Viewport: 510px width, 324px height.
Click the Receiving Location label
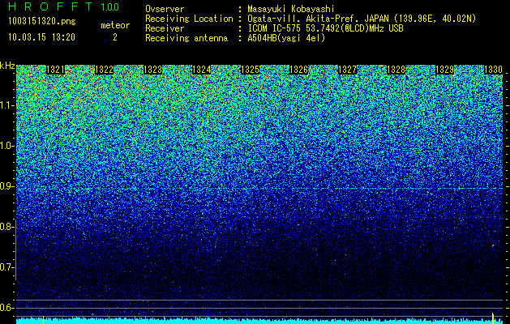(189, 19)
